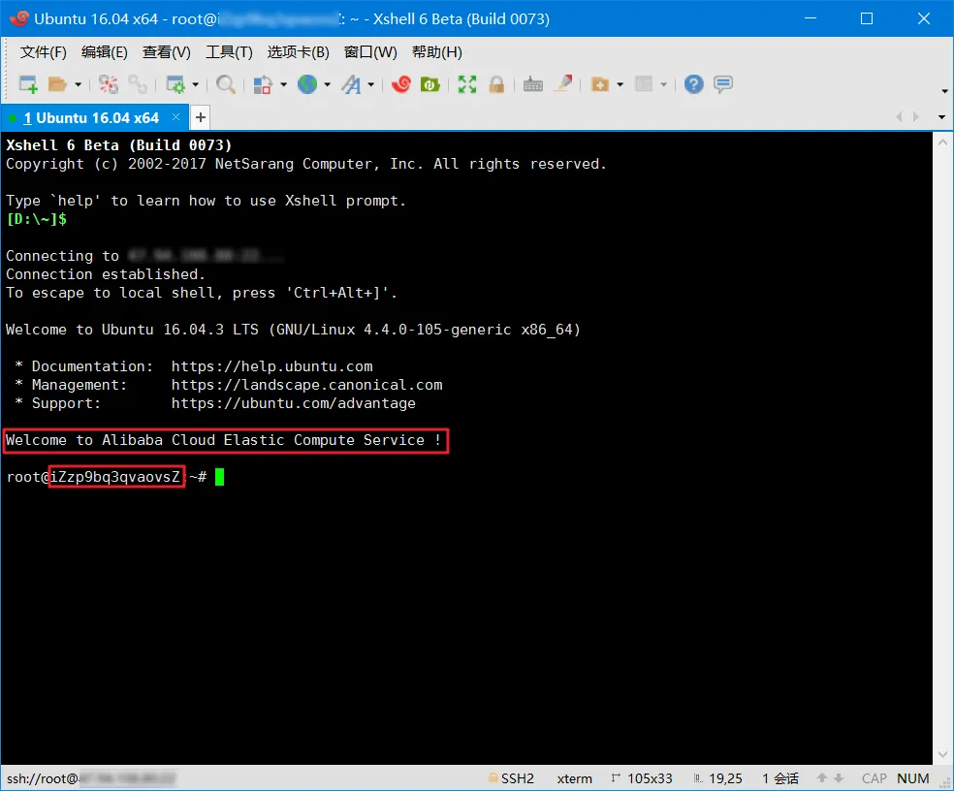Open the 编辑(E) menu
The image size is (954, 791).
pos(105,52)
